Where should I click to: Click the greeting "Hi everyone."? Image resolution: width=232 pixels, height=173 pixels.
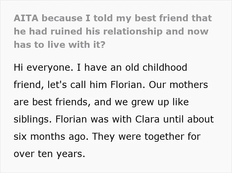coord(43,67)
